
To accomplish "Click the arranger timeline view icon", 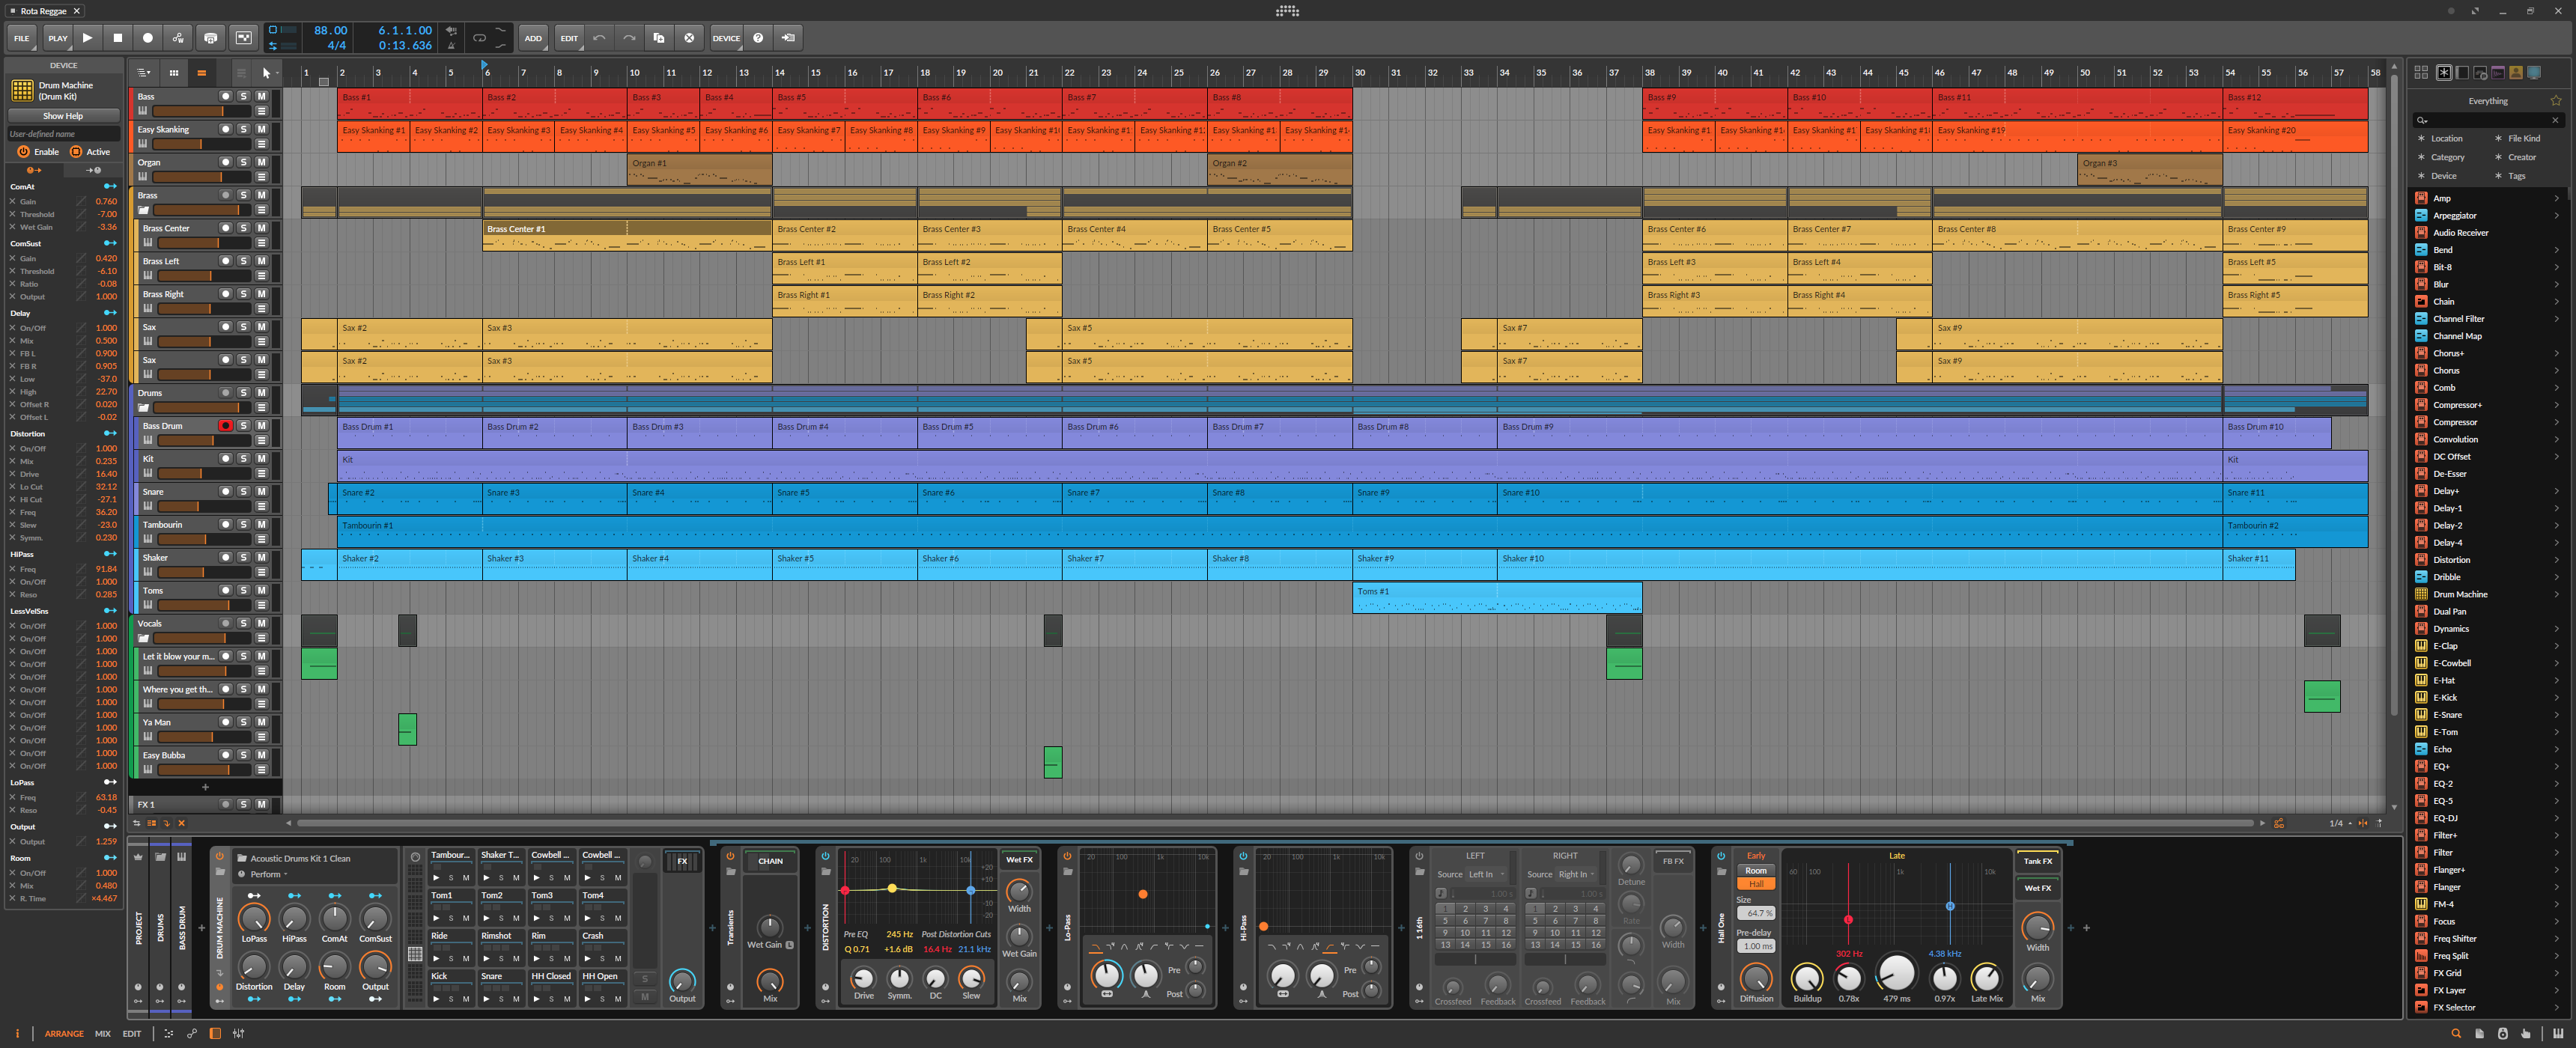I will [201, 73].
